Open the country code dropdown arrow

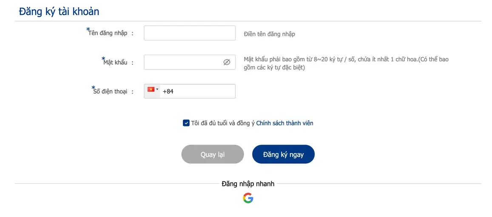point(157,89)
